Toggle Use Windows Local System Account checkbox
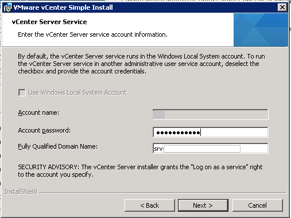 22,92
